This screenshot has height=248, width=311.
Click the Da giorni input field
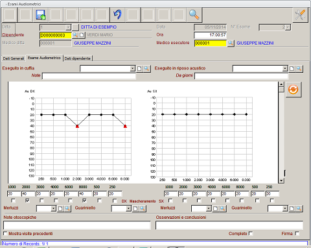tap(241, 76)
